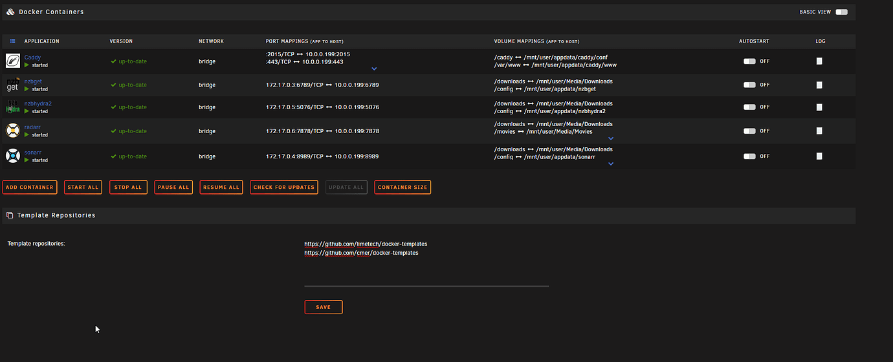Save the template repositories

tap(324, 307)
